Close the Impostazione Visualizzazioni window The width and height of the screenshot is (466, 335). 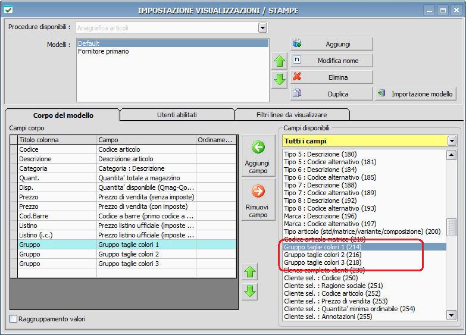point(456,10)
